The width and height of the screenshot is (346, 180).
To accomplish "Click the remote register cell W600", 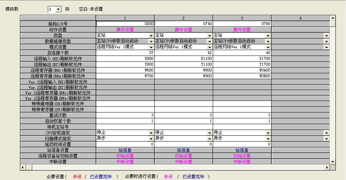I will pos(125,70).
